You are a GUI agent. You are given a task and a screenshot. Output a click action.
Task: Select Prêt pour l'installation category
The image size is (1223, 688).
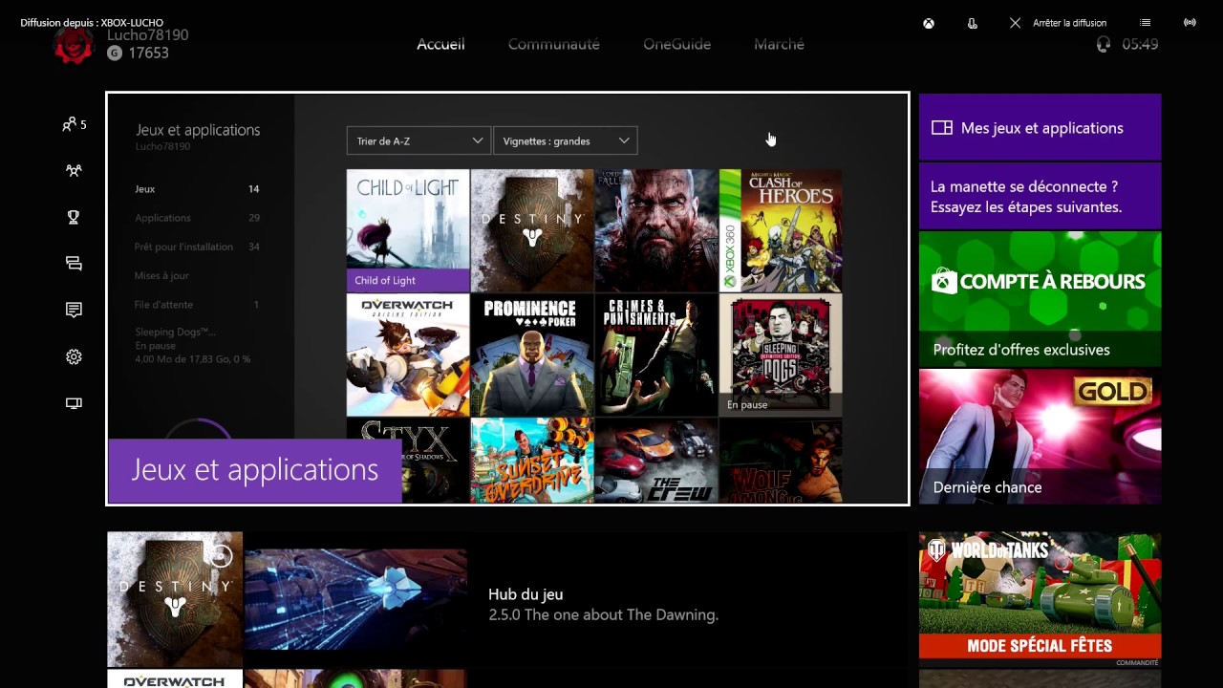(197, 247)
